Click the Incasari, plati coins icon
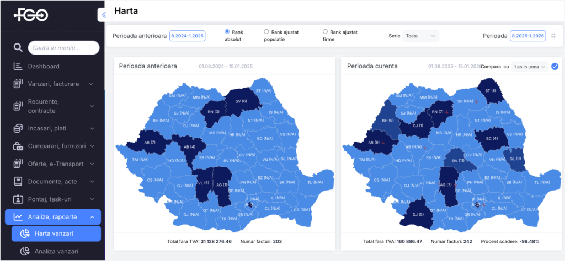The image size is (565, 261). click(x=18, y=128)
